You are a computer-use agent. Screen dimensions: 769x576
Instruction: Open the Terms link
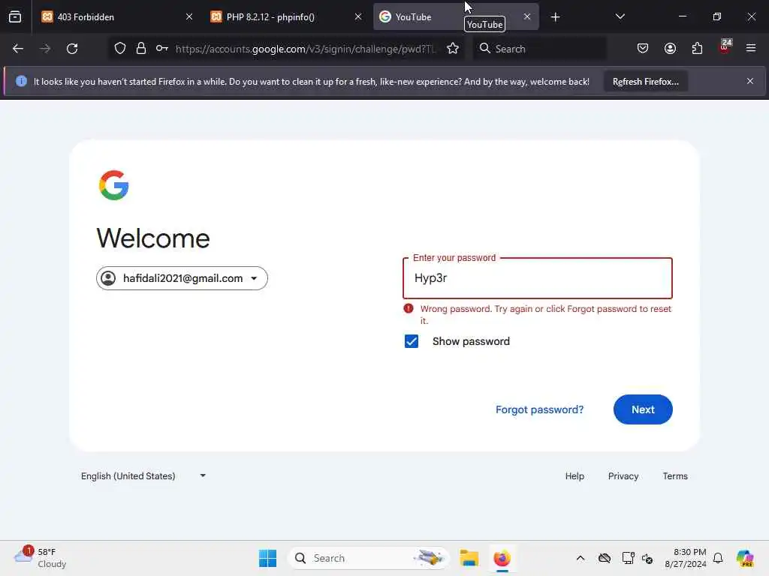(x=675, y=476)
